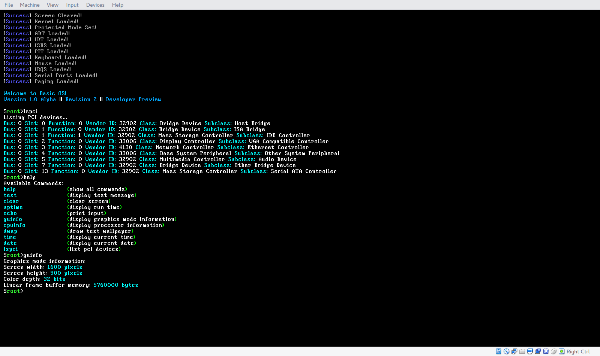The height and width of the screenshot is (356, 600).
Task: Click the Right Ctrl host key label
Action: click(578, 352)
